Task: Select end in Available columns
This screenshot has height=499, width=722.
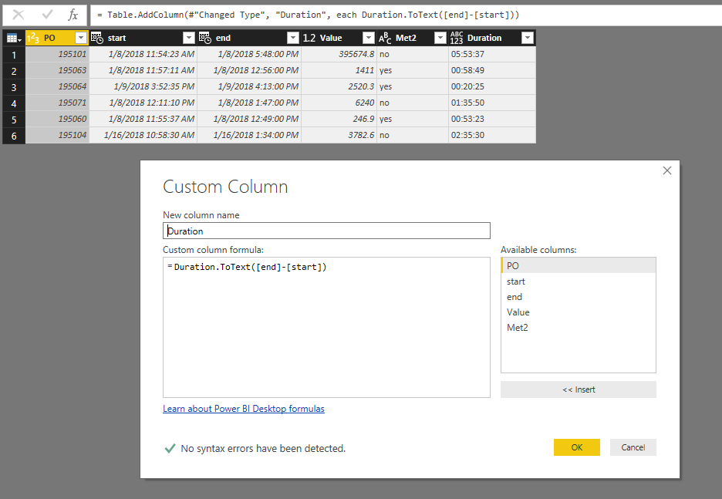Action: pyautogui.click(x=578, y=297)
